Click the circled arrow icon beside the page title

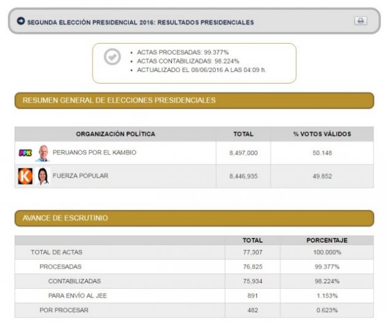[21, 22]
